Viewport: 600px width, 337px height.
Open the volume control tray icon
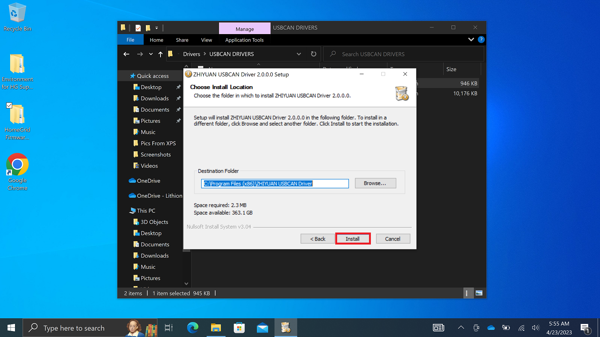point(535,328)
